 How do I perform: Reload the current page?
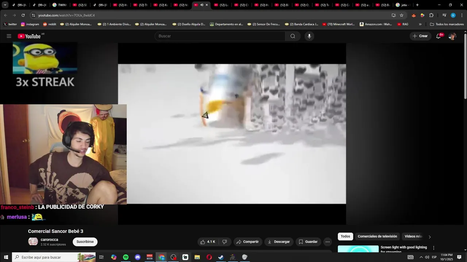pos(23,15)
